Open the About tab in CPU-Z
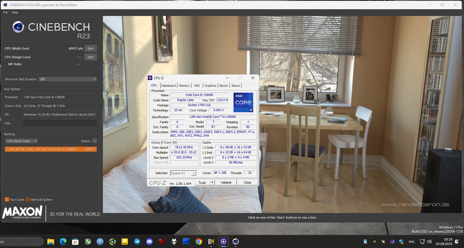The height and width of the screenshot is (248, 464). (x=236, y=86)
